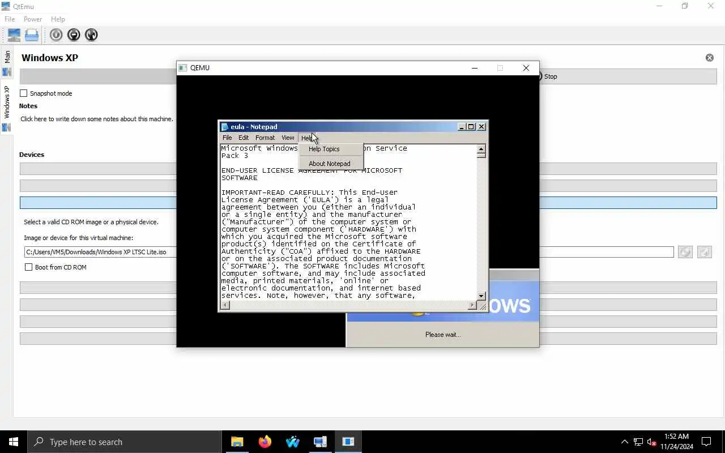Click the Notepad vertical scroll thumb
This screenshot has height=453, width=725.
click(481, 155)
